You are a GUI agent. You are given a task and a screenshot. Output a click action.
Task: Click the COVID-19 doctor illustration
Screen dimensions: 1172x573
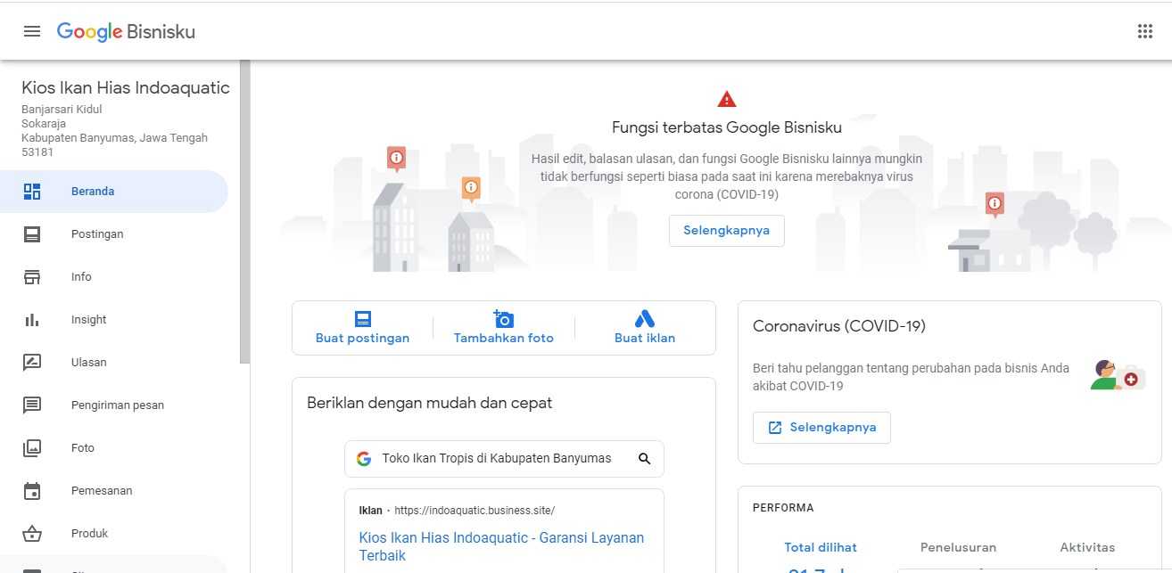click(x=1118, y=375)
